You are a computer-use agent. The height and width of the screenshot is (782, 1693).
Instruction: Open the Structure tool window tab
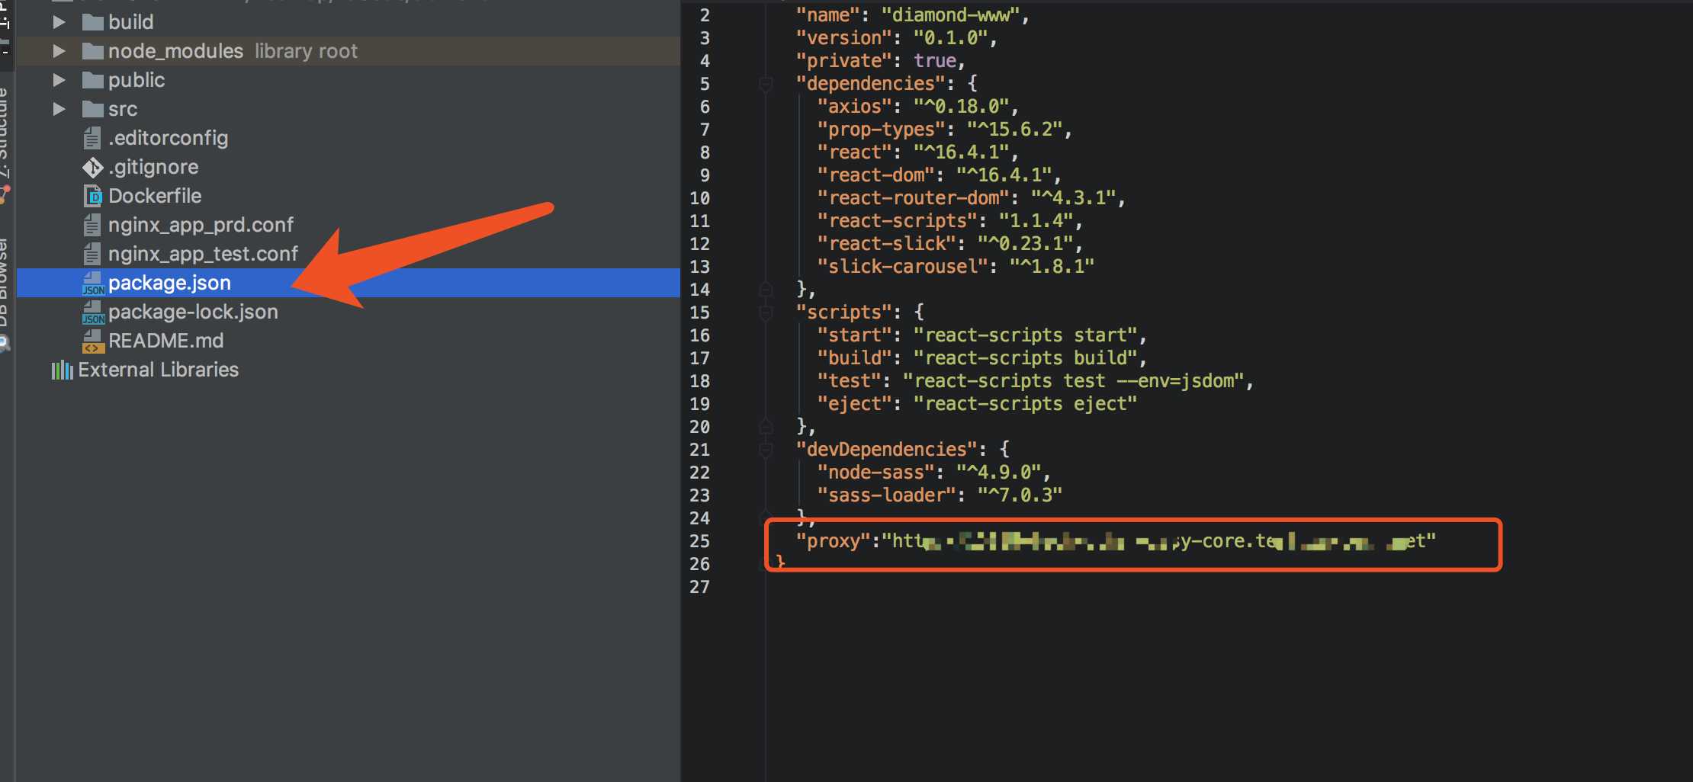(x=5, y=133)
